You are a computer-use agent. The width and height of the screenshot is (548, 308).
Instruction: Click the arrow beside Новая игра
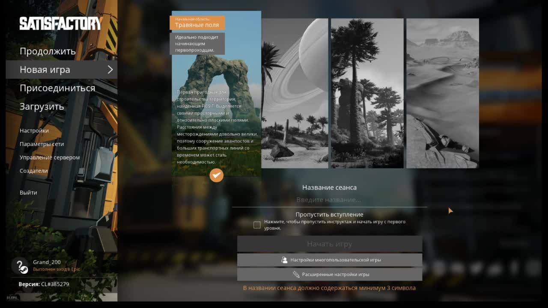(110, 69)
